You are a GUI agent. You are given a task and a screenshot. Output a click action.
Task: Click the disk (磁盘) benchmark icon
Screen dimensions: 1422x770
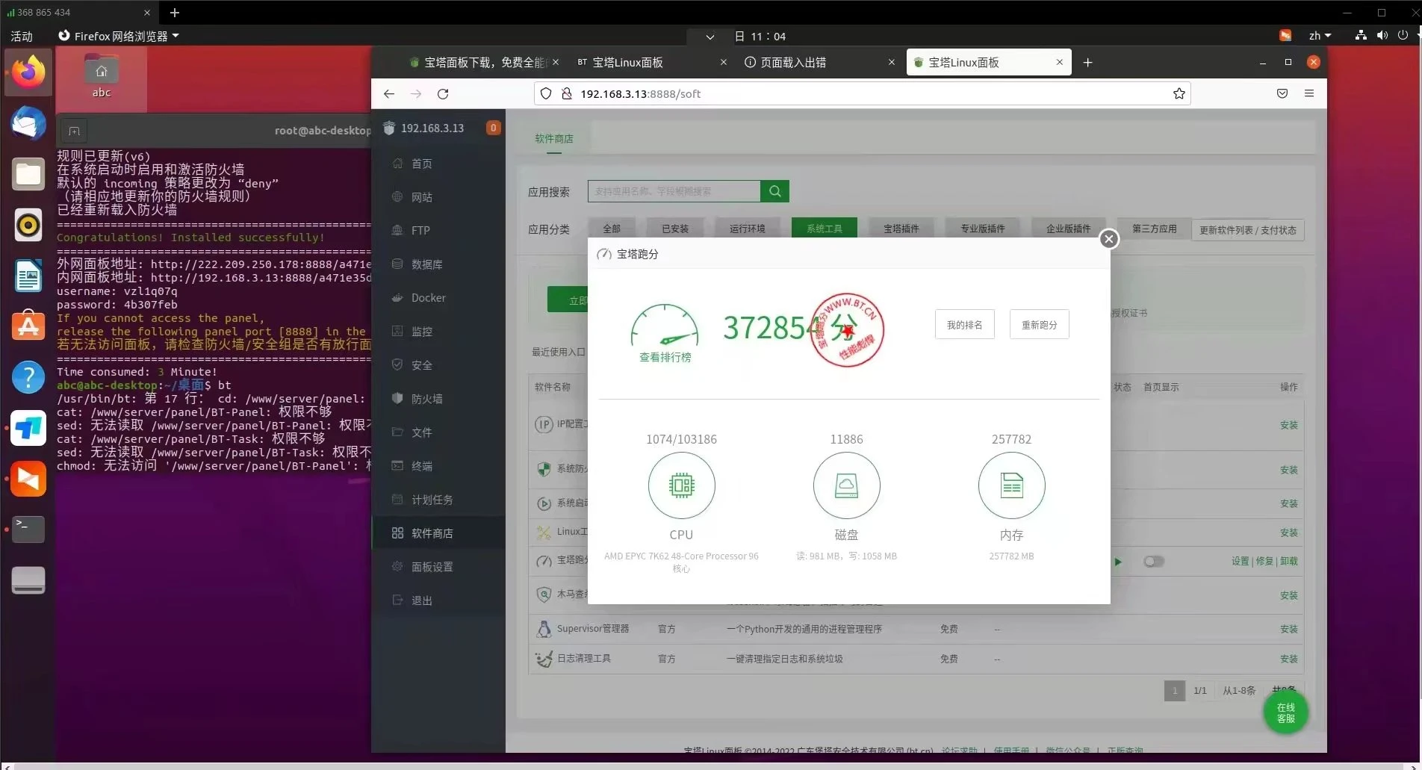pyautogui.click(x=846, y=485)
